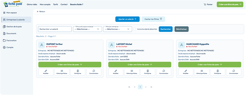Go to last page of results
246x95 pixels.
click(x=151, y=87)
